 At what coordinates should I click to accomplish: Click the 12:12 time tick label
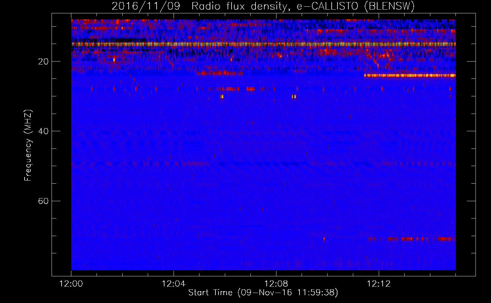[x=379, y=284]
